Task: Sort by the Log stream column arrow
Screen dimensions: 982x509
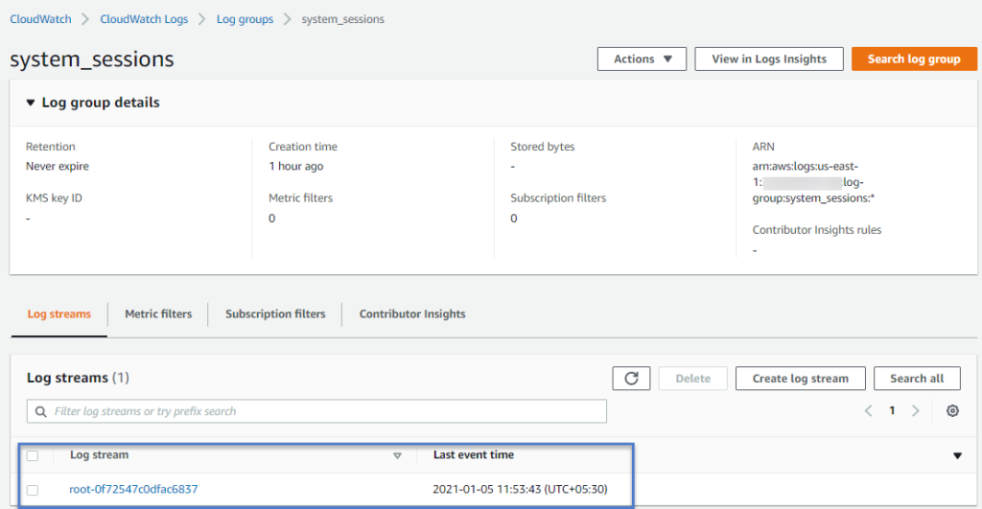Action: coord(397,455)
